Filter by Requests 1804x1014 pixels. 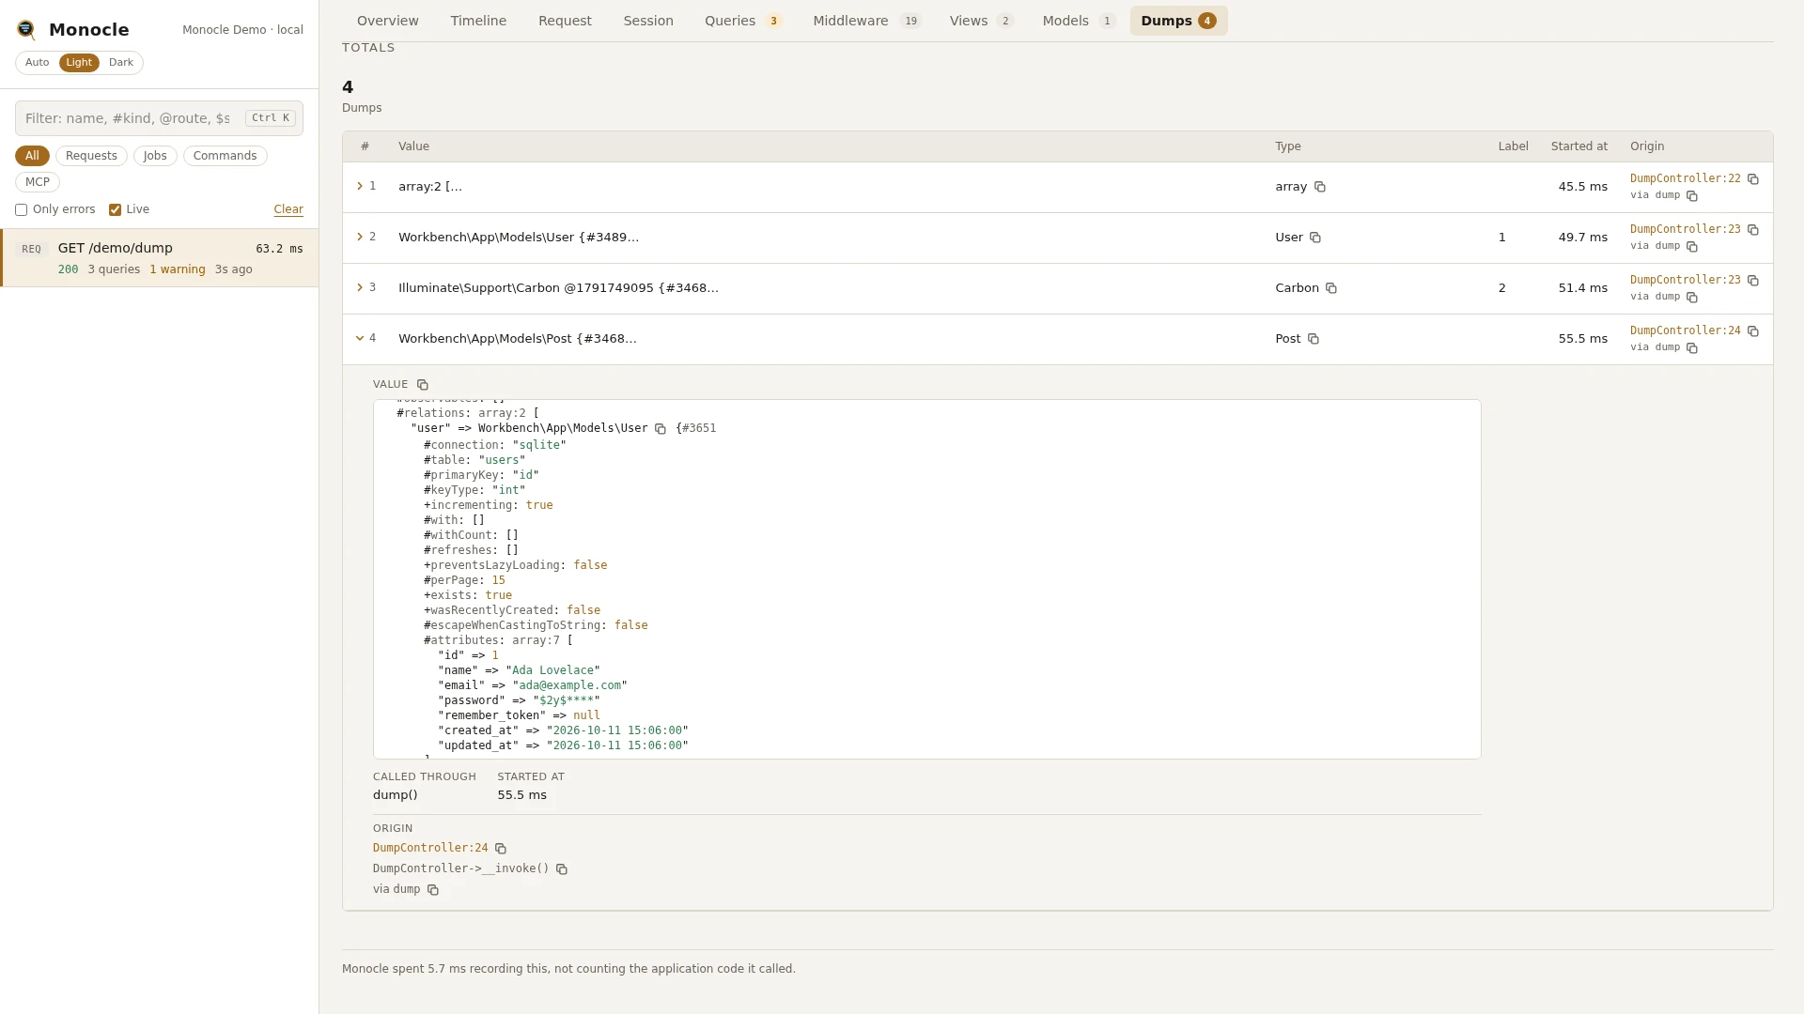coord(91,156)
